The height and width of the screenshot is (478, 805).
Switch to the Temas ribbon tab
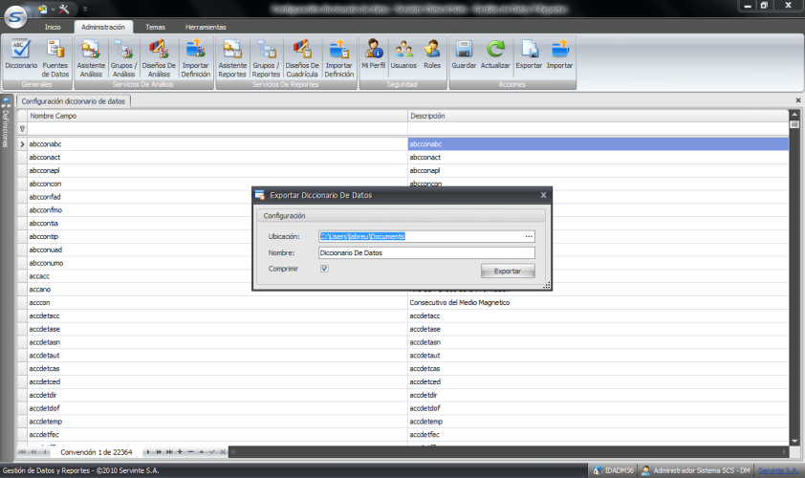(x=155, y=27)
